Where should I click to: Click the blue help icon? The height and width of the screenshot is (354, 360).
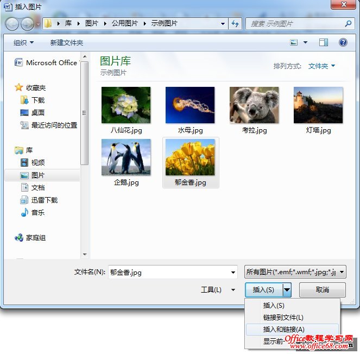tap(343, 42)
